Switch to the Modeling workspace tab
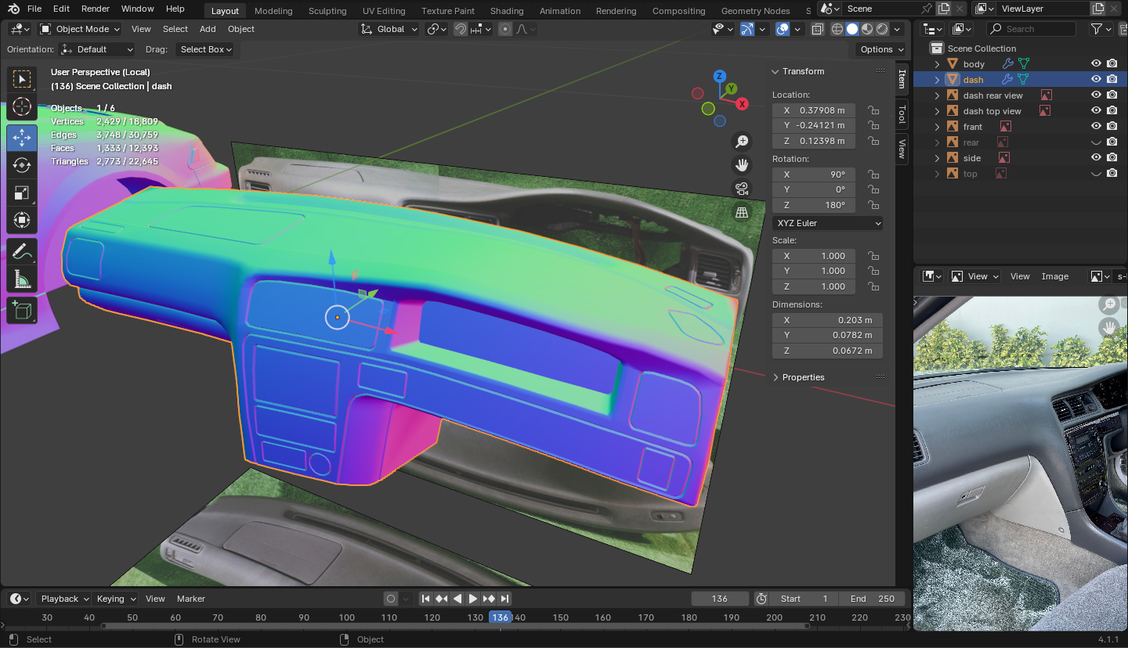 (273, 11)
